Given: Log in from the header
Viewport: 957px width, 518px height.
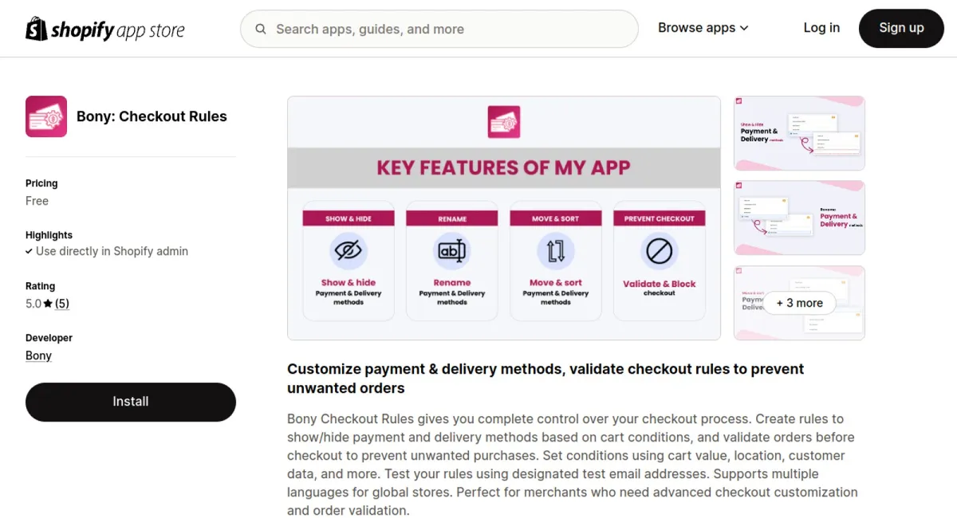Looking at the screenshot, I should [821, 28].
